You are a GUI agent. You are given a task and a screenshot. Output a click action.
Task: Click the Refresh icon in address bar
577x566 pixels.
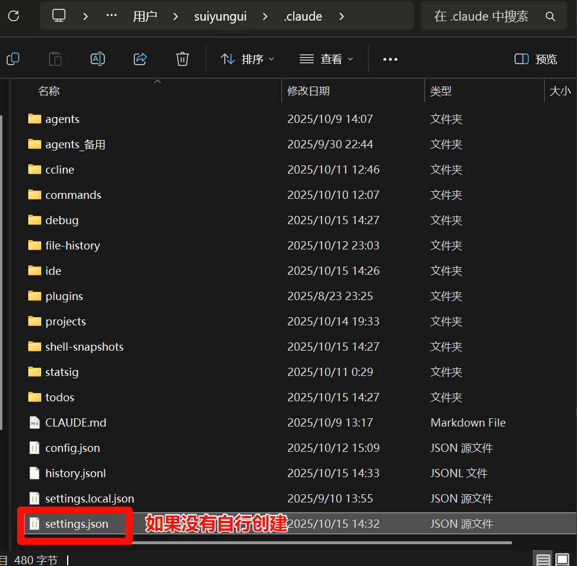click(13, 16)
